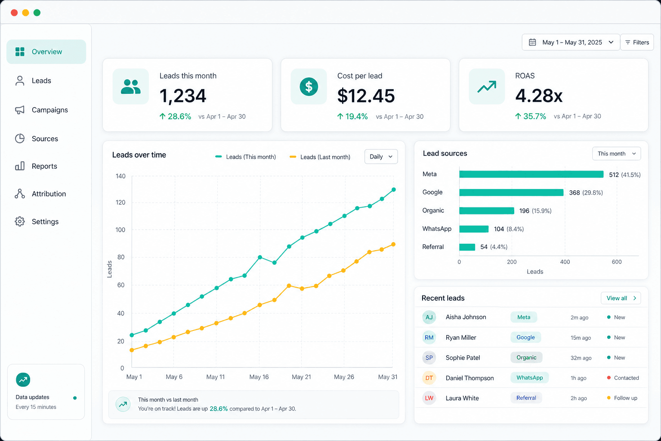
Task: Click the Referral bar in Lead sources
Action: pos(467,247)
